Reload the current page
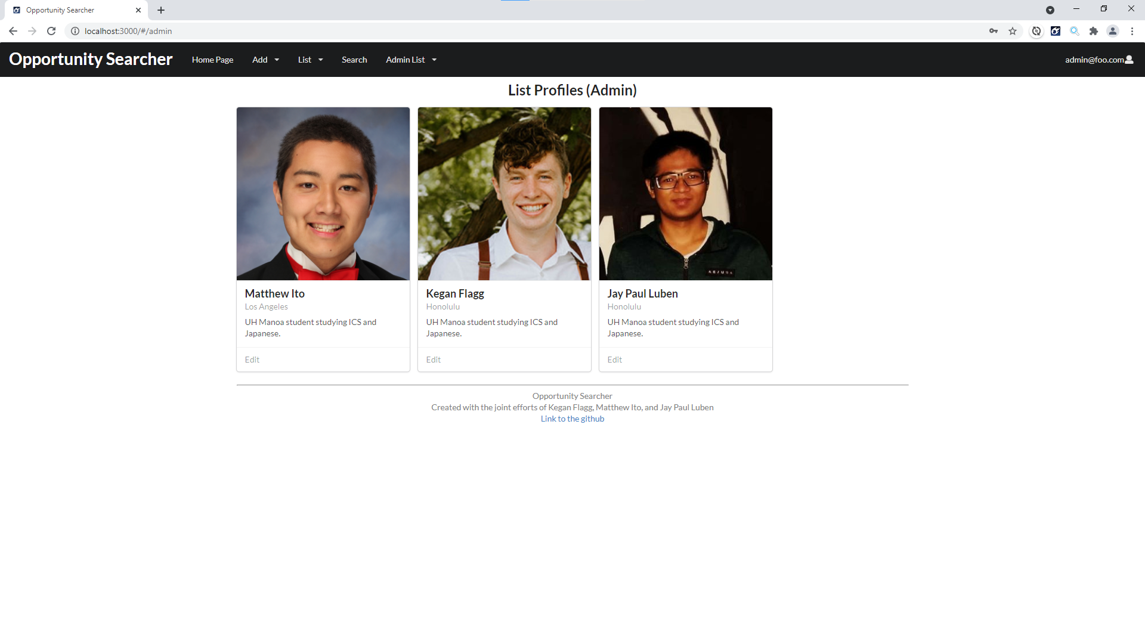 (x=51, y=31)
